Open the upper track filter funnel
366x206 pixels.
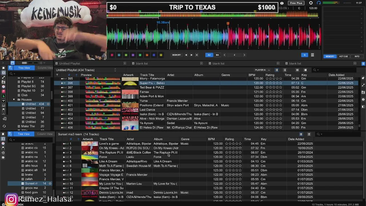tap(57, 75)
